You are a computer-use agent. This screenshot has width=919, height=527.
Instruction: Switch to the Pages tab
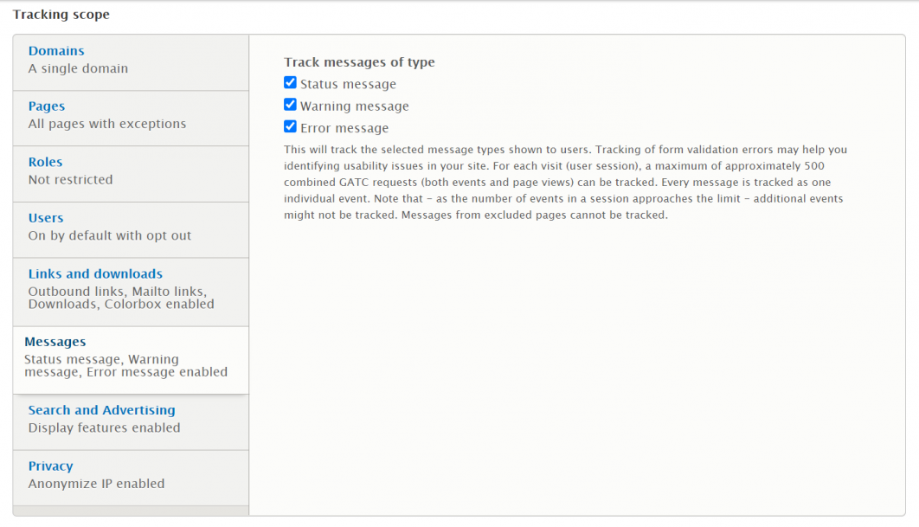46,106
